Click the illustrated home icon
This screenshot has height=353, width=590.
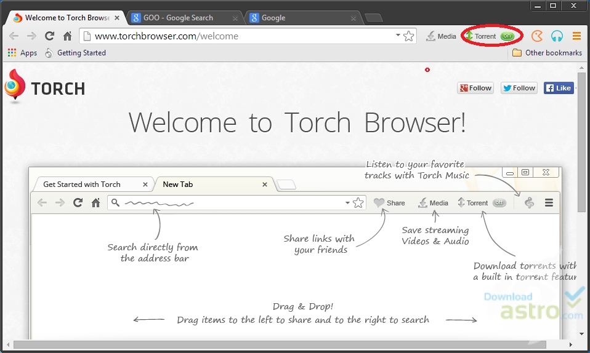(96, 203)
